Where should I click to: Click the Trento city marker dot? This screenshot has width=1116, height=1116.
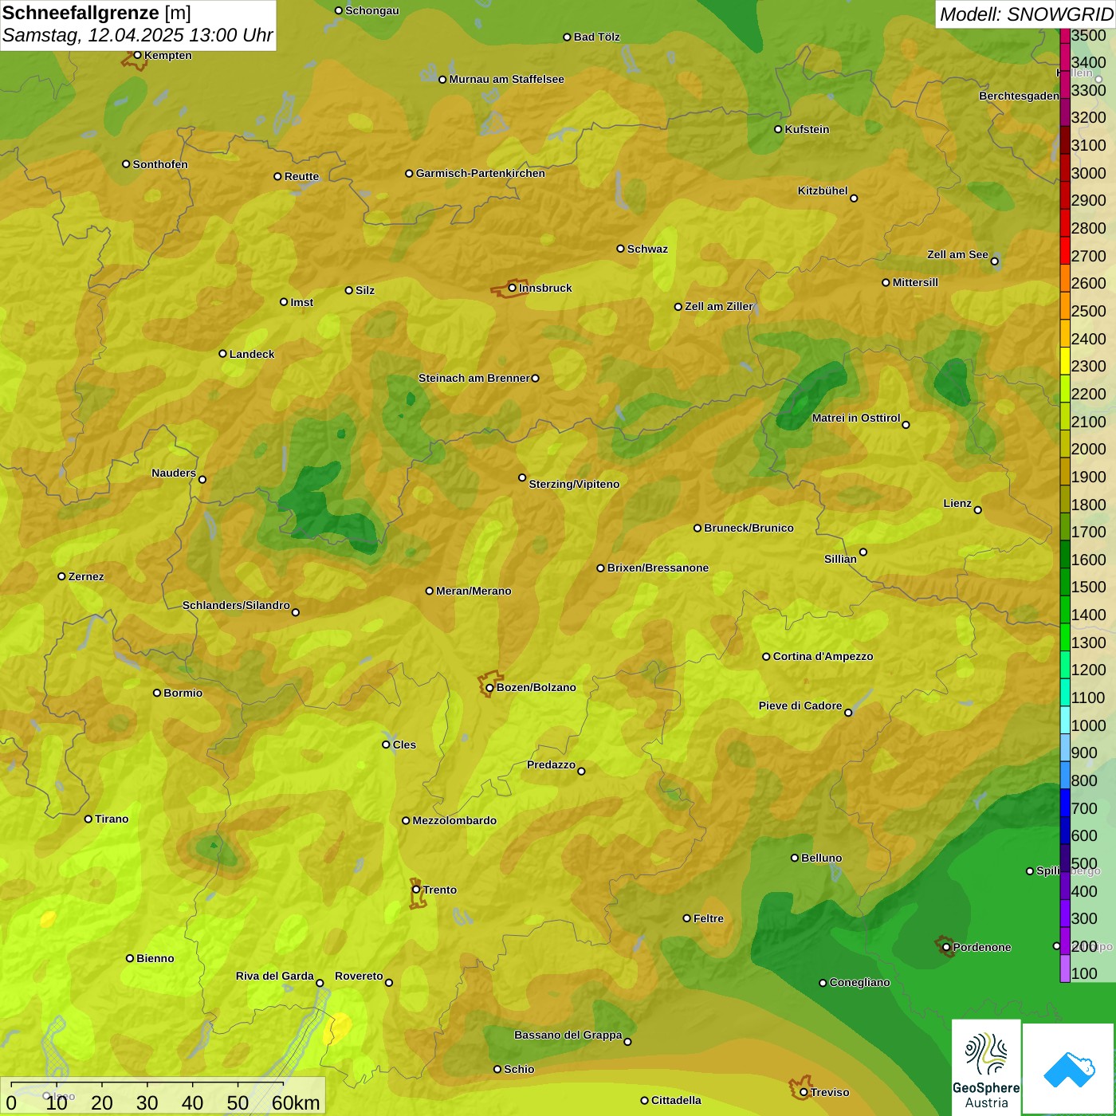click(416, 890)
